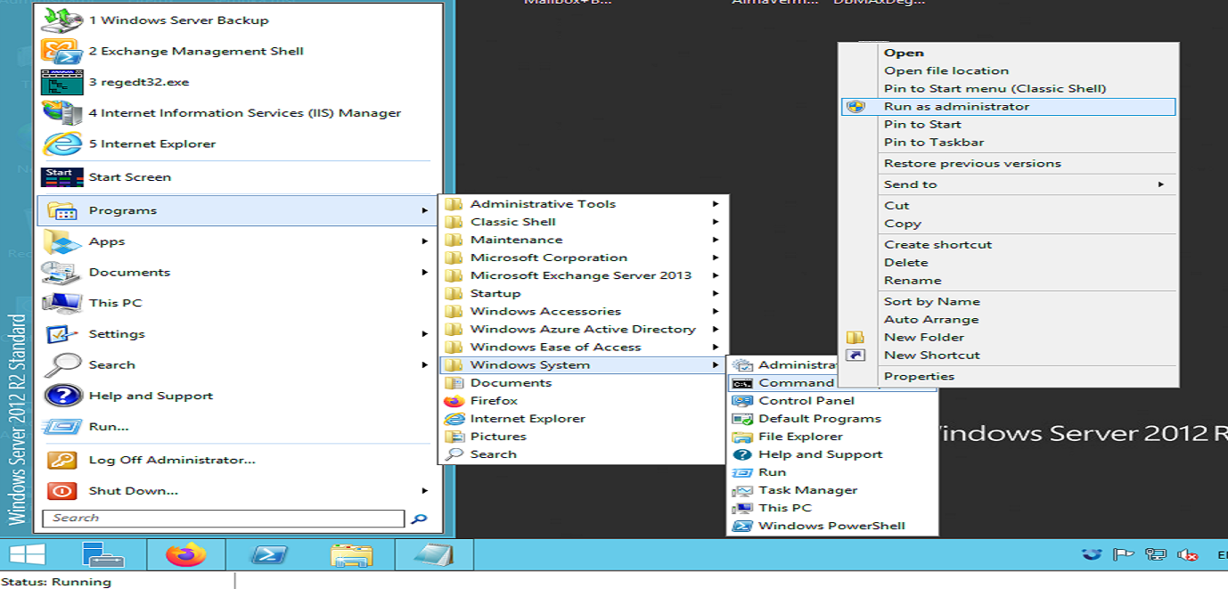Open Internet Information Services (IIS) Manager icon
Viewport: 1228px width, 589px height.
[x=61, y=113]
